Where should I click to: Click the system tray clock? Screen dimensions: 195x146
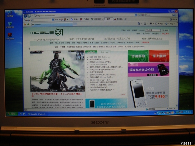(188, 112)
